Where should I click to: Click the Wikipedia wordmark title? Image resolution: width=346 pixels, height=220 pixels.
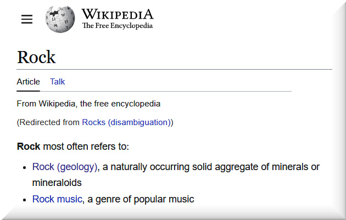117,14
